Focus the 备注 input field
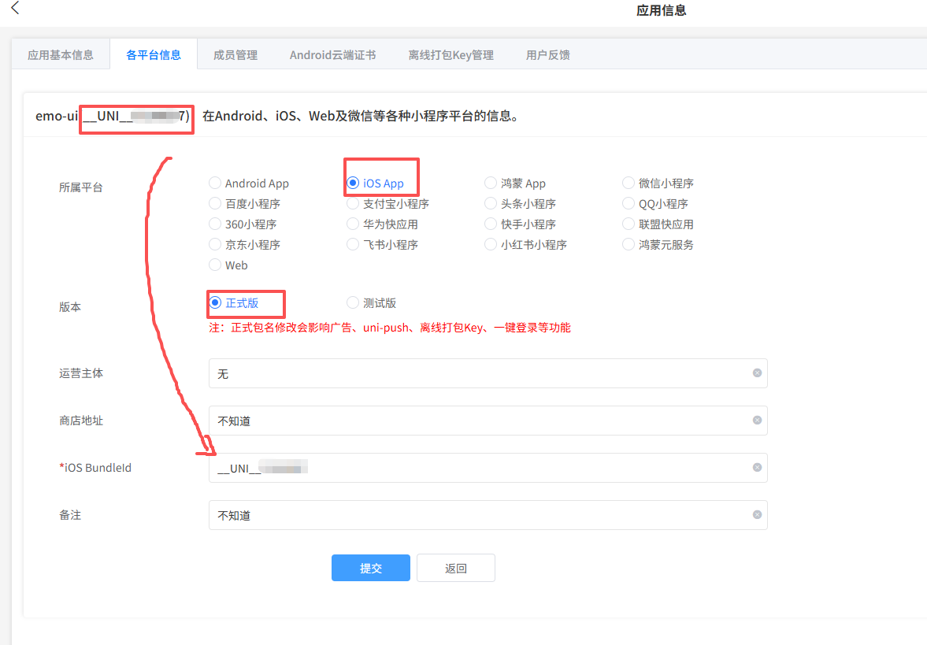 click(x=488, y=515)
